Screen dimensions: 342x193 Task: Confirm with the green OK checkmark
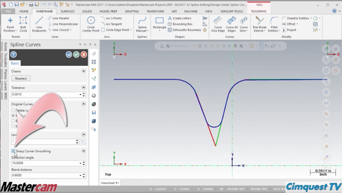[x=76, y=55]
